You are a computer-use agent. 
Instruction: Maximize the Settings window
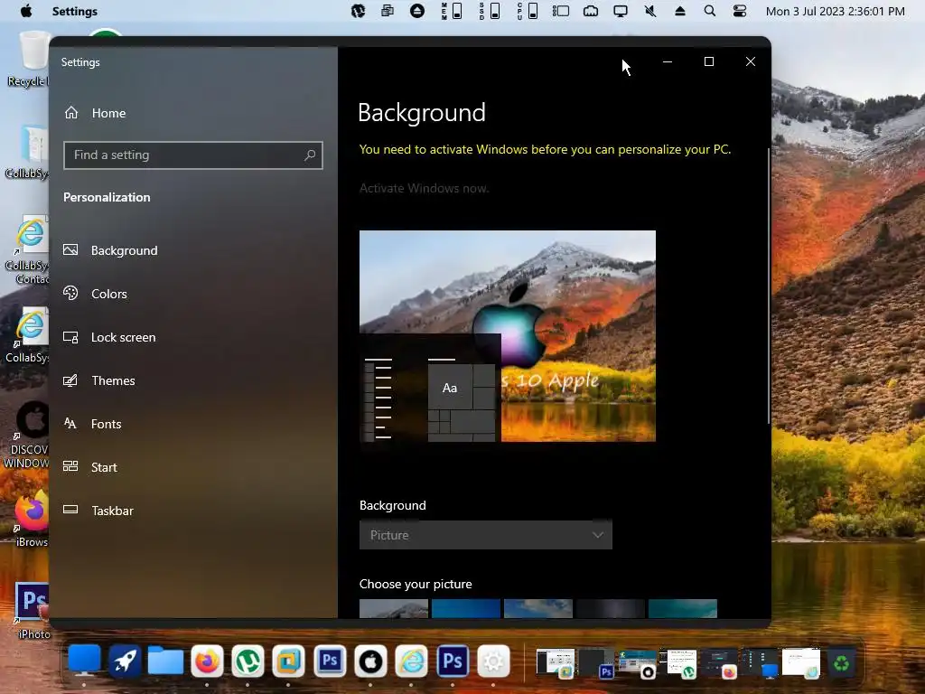click(709, 61)
